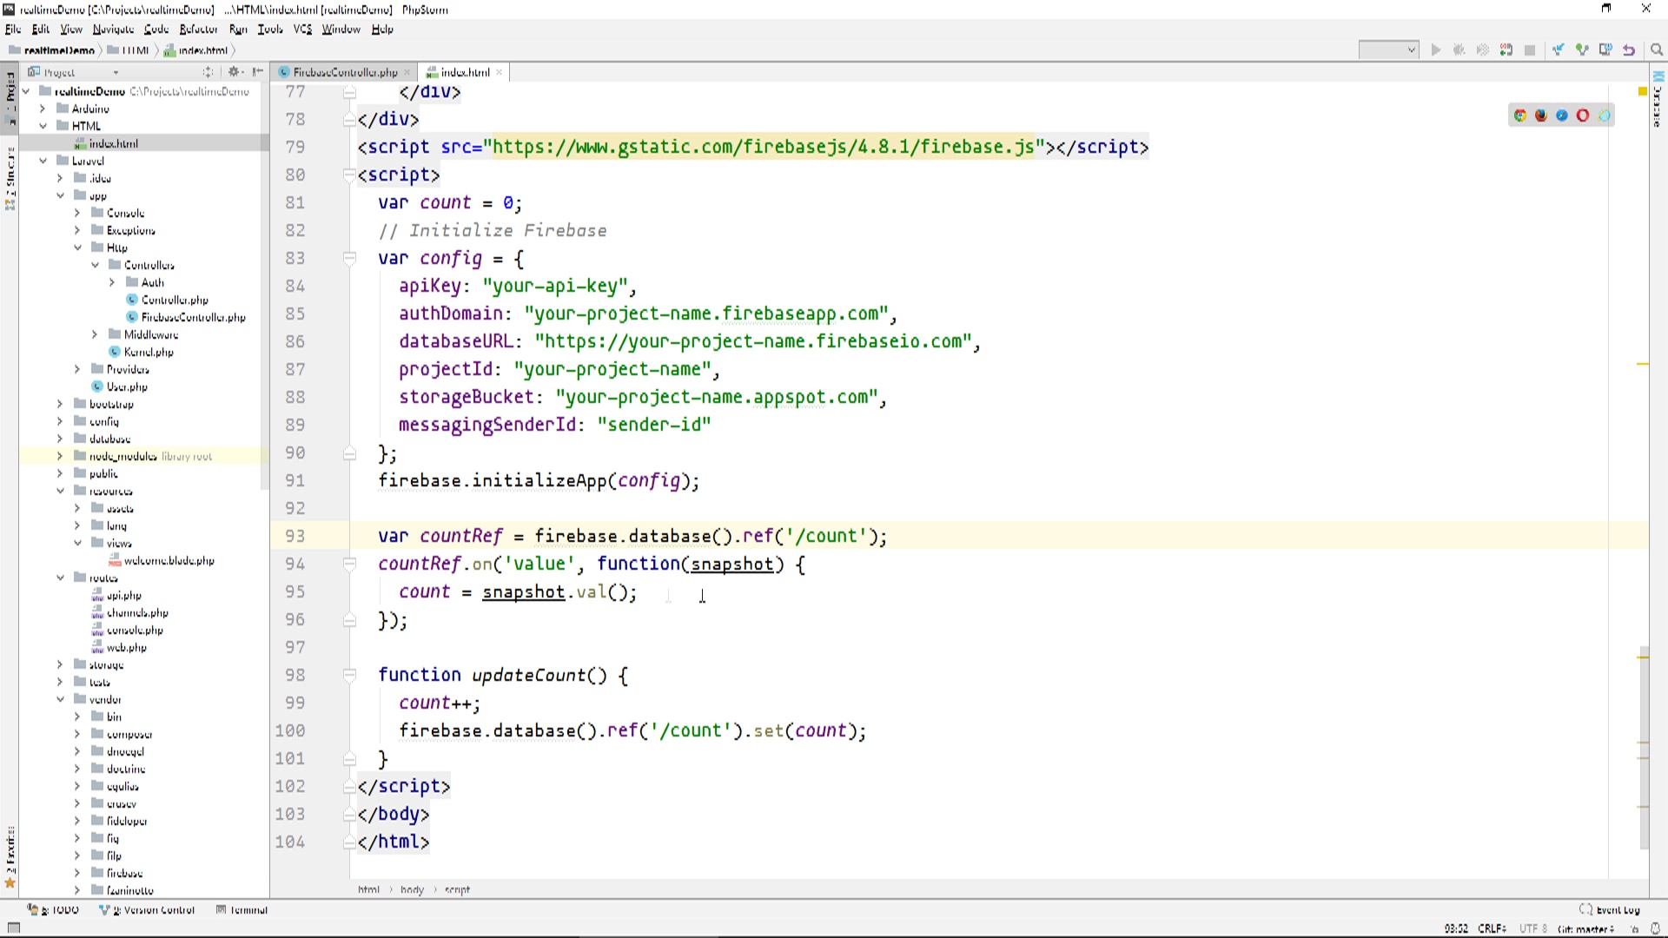Click the Run with Coverage icon
The height and width of the screenshot is (938, 1668).
click(x=1483, y=50)
